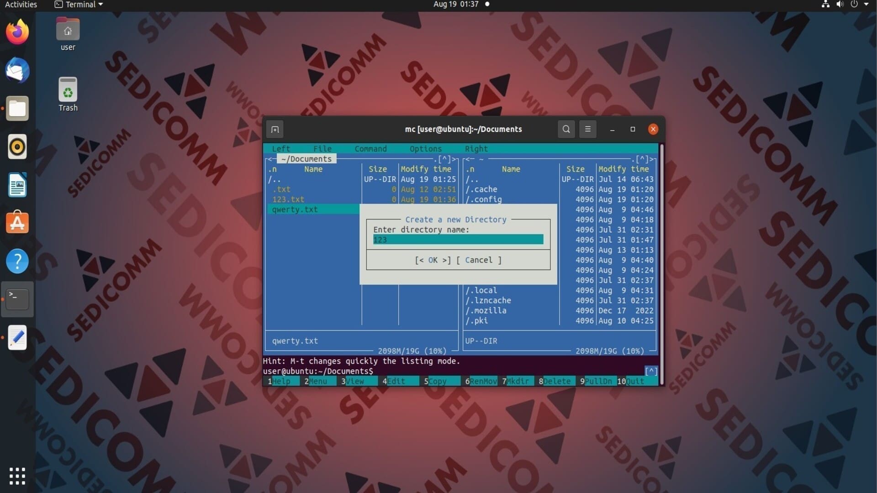Click left panel Modify time header
The width and height of the screenshot is (877, 493).
point(426,169)
